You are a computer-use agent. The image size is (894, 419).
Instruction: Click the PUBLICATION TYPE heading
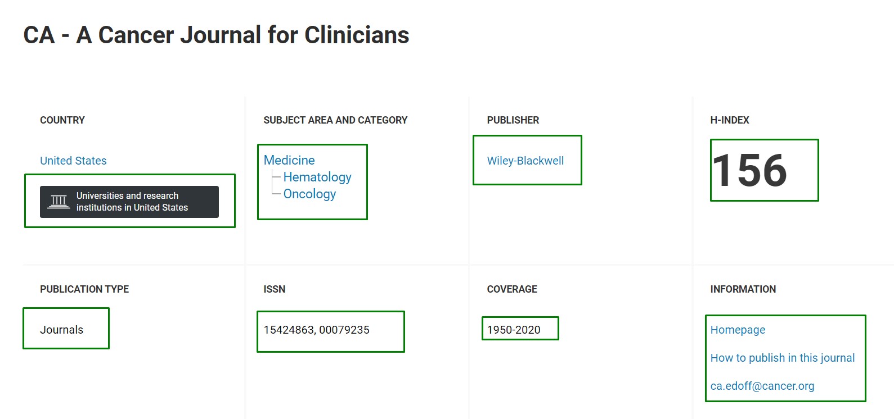84,289
